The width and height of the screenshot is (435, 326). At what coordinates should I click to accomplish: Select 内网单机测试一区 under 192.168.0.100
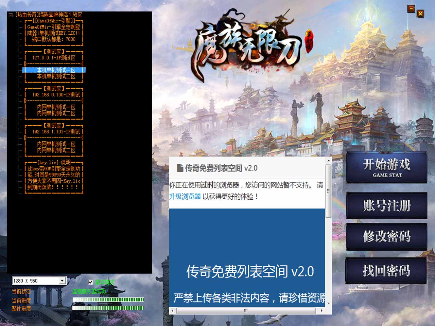pos(56,107)
